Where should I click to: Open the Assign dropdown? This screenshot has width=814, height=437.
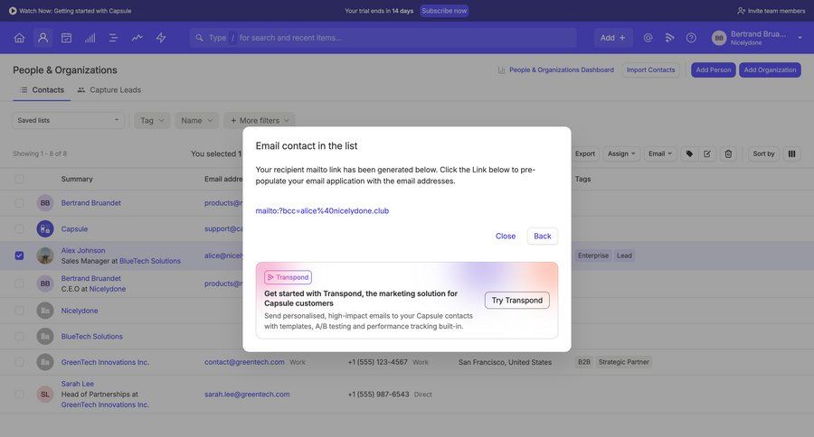(x=621, y=154)
